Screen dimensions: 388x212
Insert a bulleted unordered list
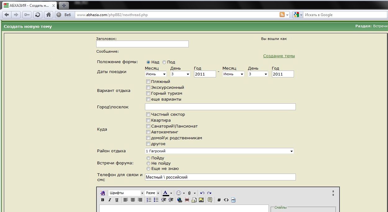coord(156,200)
